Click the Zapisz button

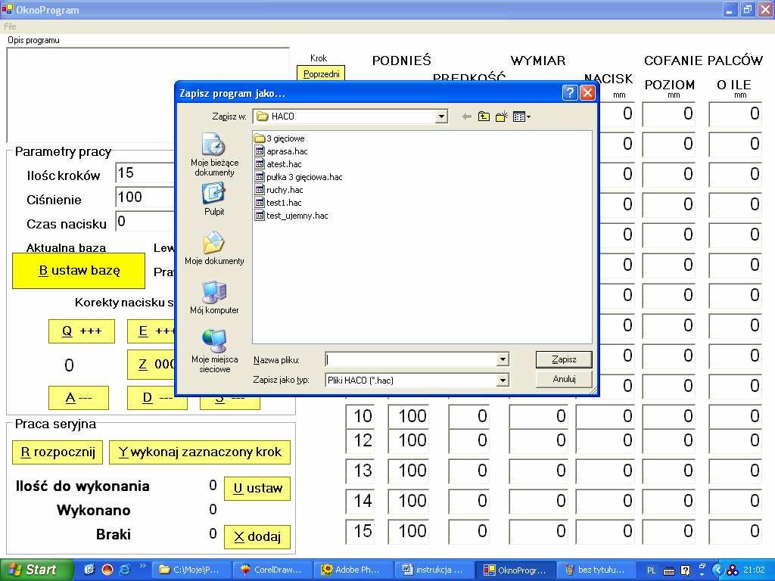click(564, 359)
